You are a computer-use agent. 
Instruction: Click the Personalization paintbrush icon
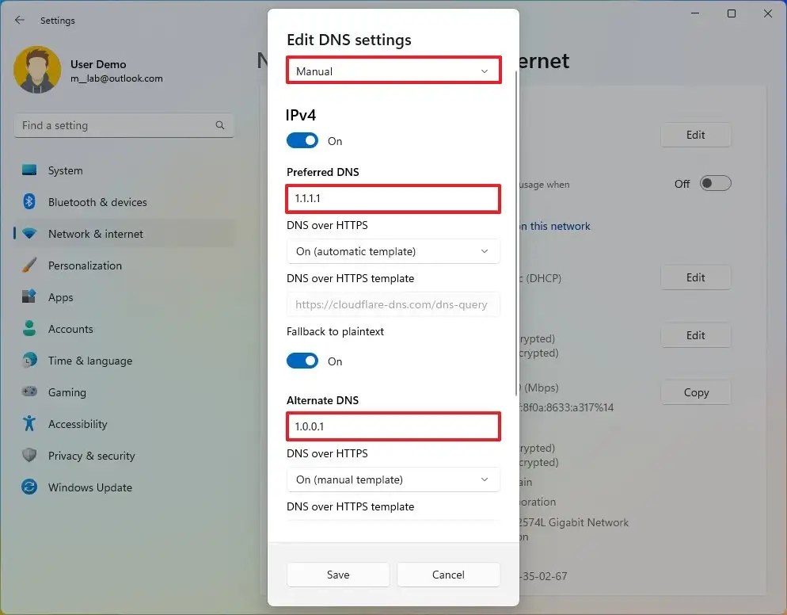coord(29,265)
